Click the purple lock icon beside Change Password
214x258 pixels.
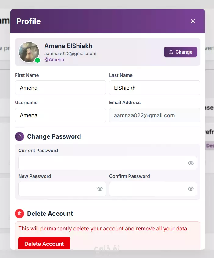click(20, 136)
